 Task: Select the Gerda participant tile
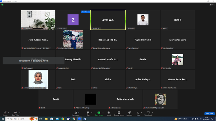click(x=143, y=59)
